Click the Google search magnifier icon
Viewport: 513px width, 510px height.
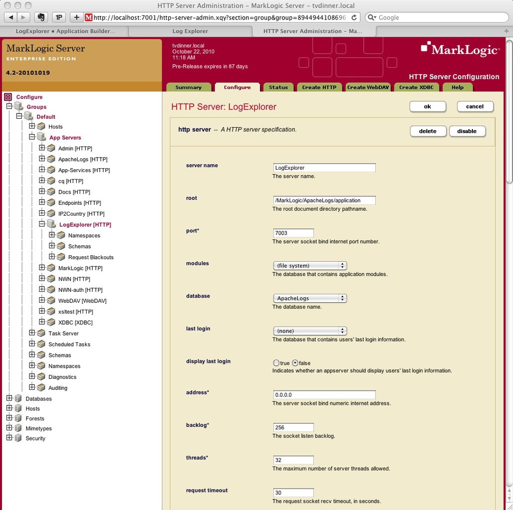click(x=371, y=18)
